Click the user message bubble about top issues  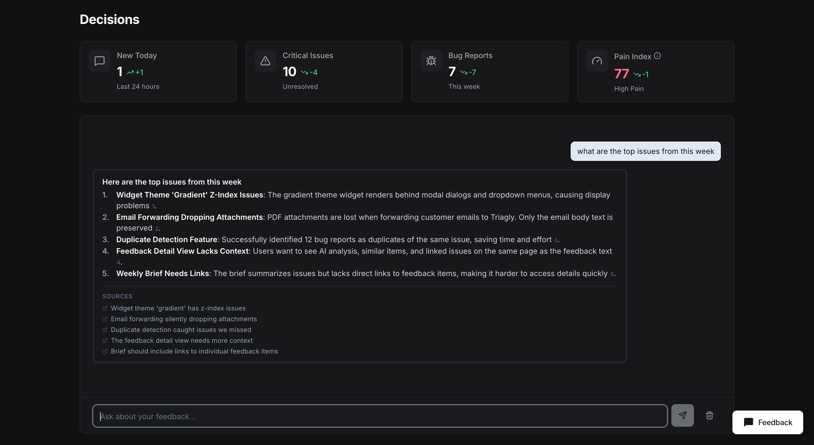point(645,151)
